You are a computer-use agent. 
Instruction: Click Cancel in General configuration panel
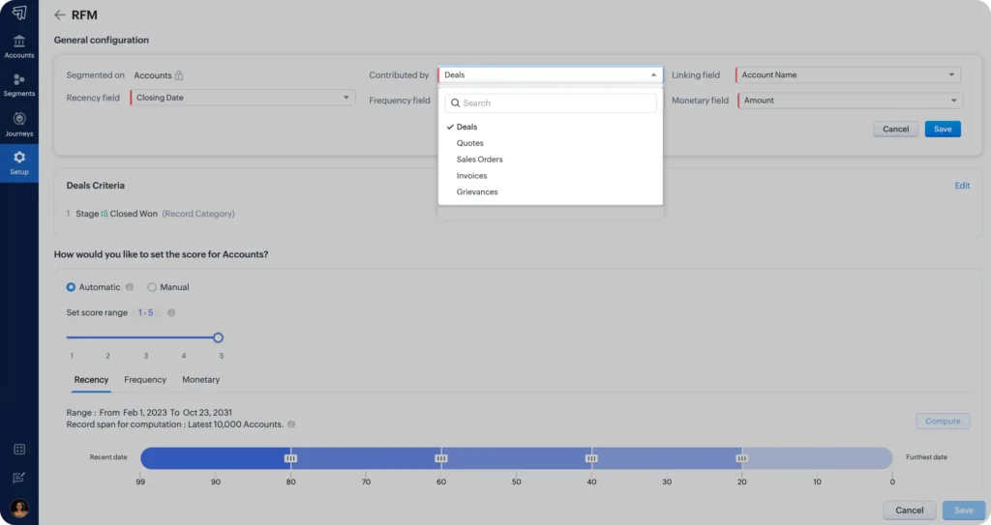click(x=895, y=129)
